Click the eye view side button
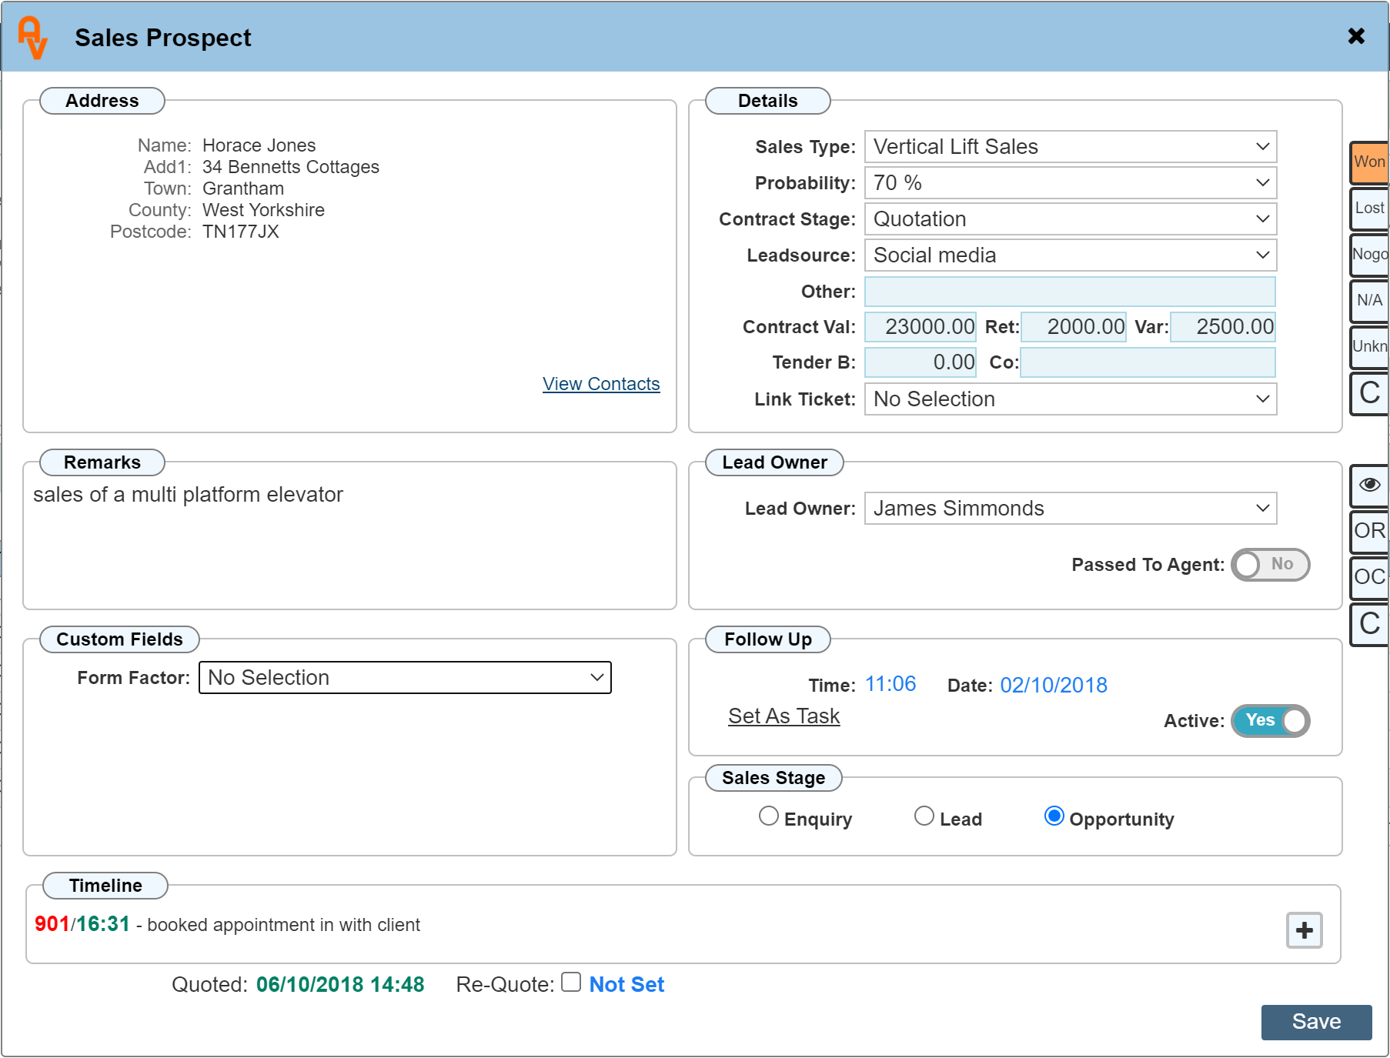This screenshot has width=1390, height=1058. [1369, 485]
